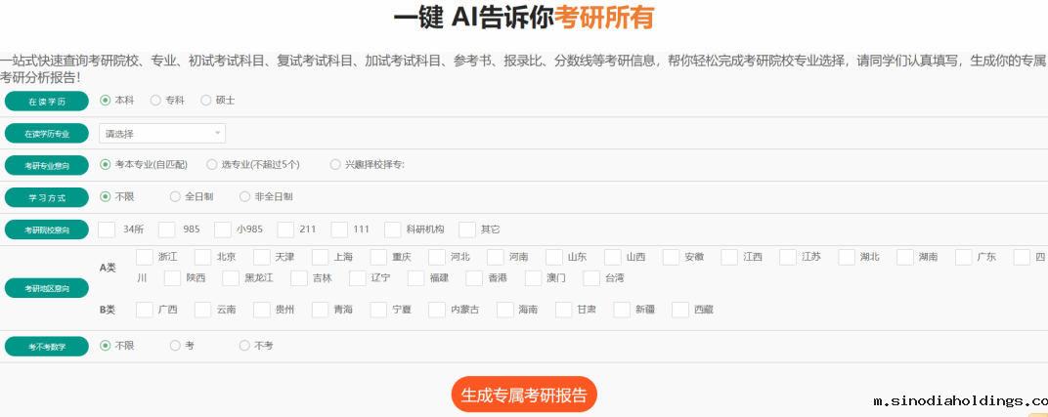Select 兴趣择校择专 radio option
Viewport: 1048px width, 417px height.
[x=336, y=164]
